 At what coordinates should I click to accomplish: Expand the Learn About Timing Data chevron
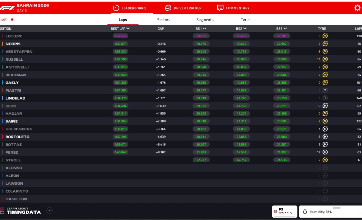point(49,211)
